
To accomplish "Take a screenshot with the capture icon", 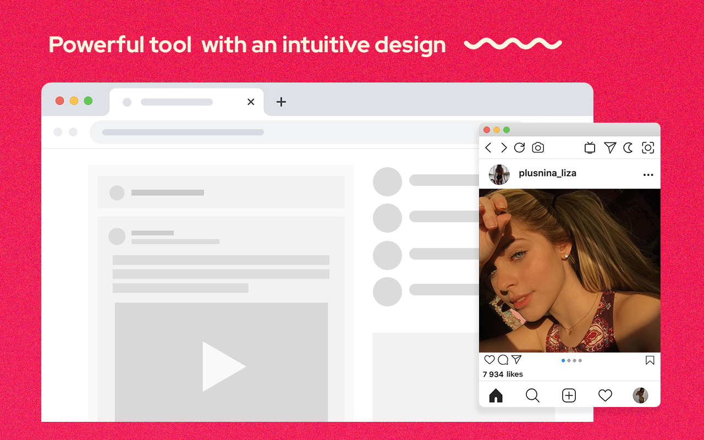I will click(648, 147).
